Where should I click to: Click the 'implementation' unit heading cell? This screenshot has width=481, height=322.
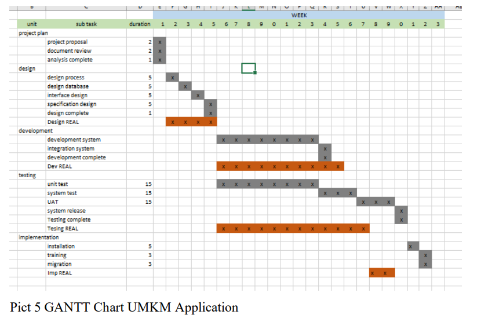pos(32,237)
